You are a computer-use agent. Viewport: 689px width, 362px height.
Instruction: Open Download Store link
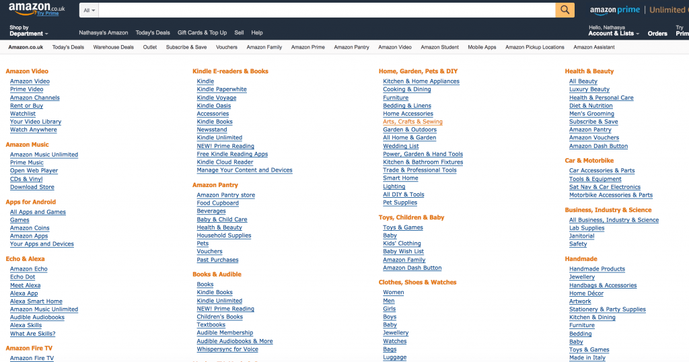(x=32, y=186)
